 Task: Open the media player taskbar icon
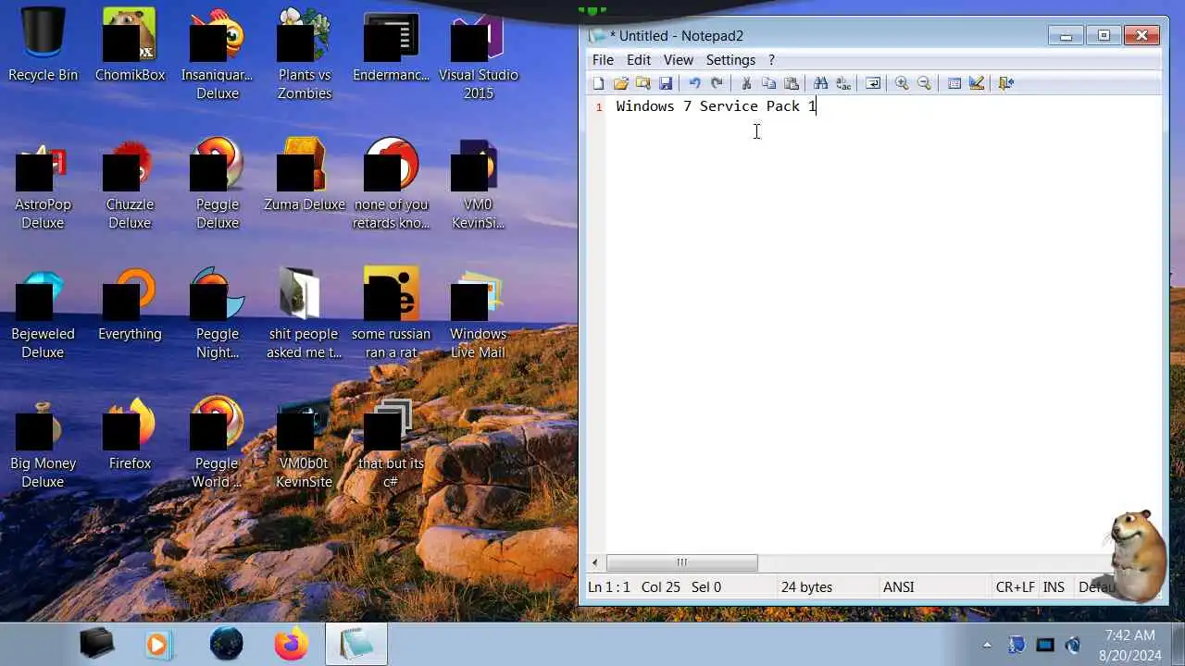159,644
